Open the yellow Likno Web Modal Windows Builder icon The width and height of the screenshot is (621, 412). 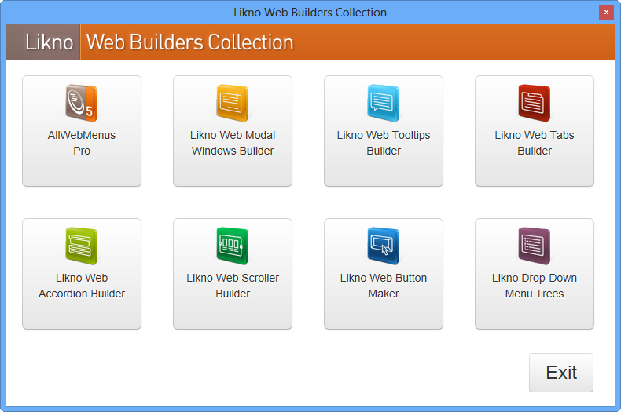coord(233,103)
